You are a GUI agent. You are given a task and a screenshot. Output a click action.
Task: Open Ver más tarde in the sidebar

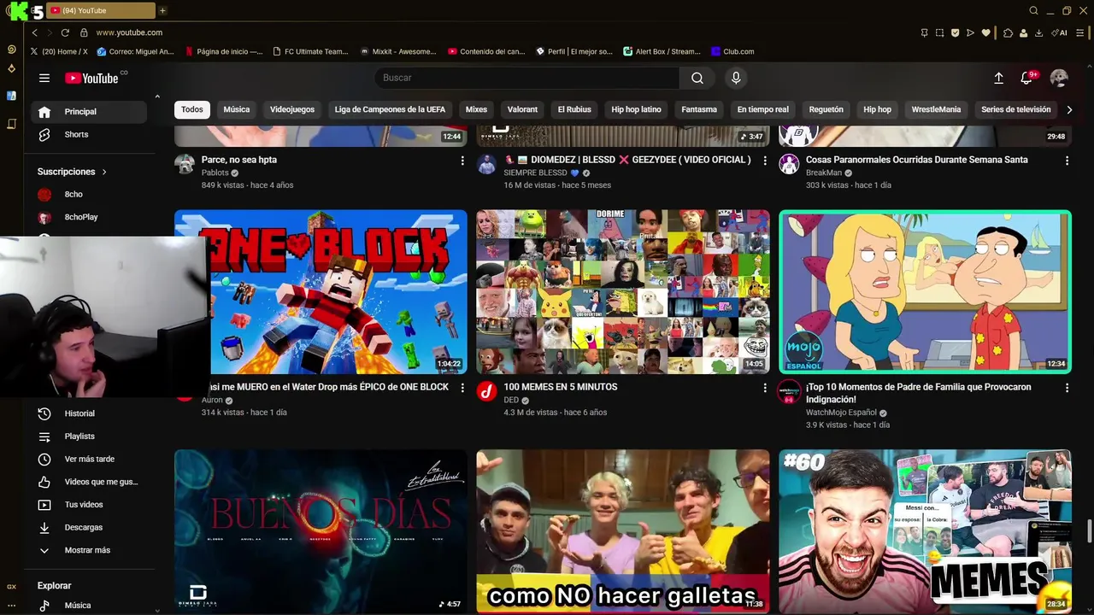click(x=90, y=460)
